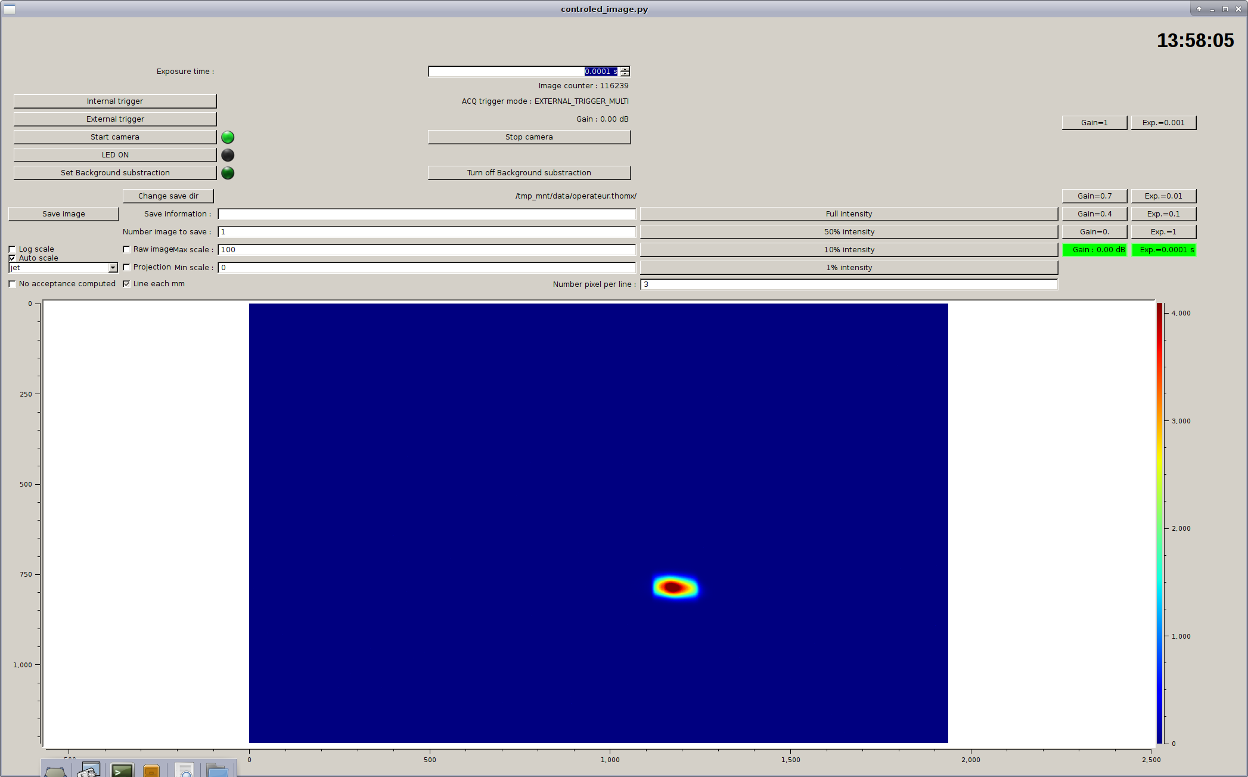The height and width of the screenshot is (777, 1248).
Task: Click the Number image to save field
Action: pyautogui.click(x=427, y=232)
